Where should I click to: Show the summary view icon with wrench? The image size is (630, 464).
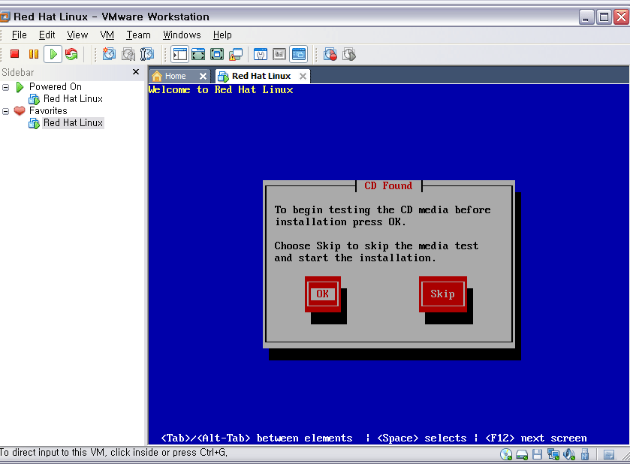[261, 54]
